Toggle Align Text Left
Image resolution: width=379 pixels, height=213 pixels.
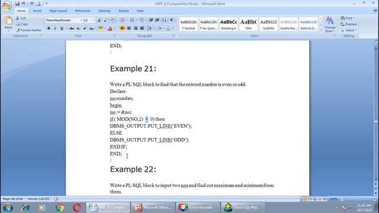pos(123,28)
